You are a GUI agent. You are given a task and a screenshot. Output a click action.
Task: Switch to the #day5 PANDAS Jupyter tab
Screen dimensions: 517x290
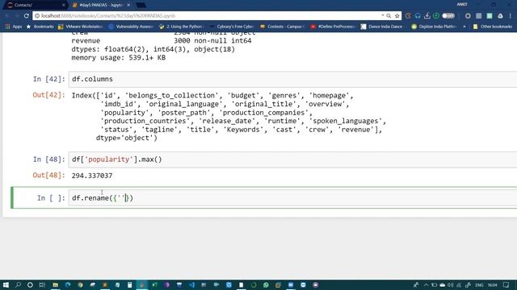click(x=100, y=5)
